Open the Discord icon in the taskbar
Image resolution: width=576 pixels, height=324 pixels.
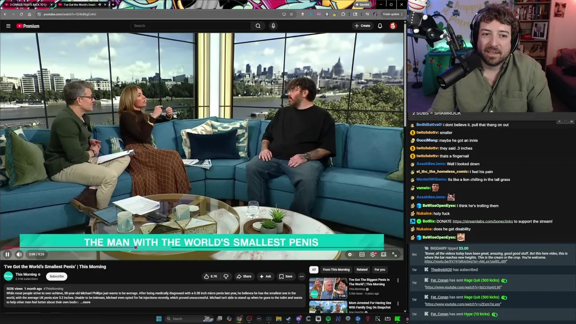tap(298, 319)
